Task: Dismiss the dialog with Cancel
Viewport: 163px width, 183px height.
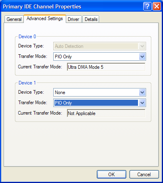Action: (x=144, y=175)
